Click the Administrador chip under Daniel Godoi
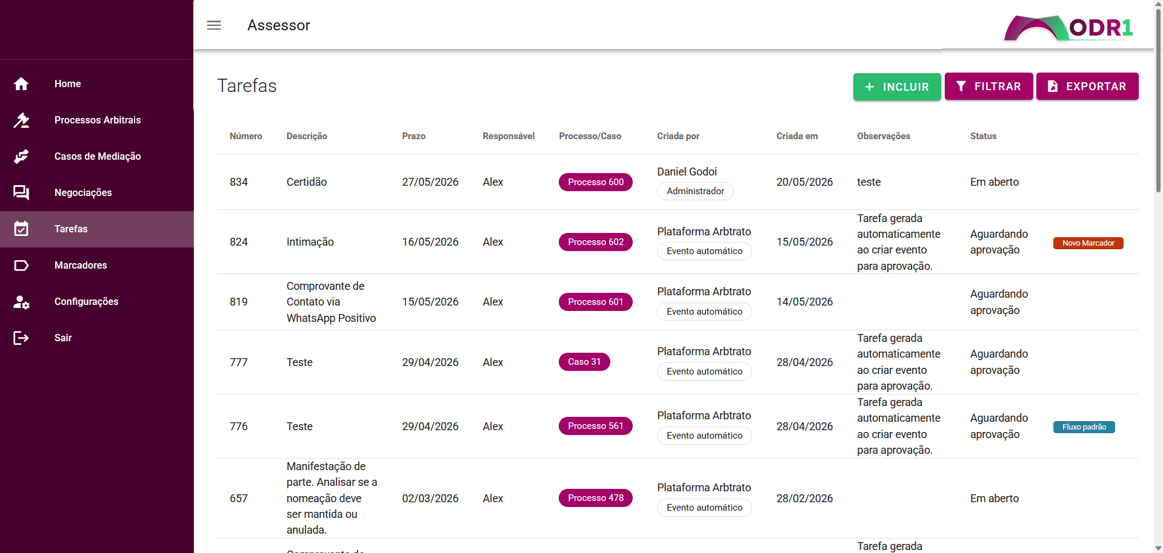The image size is (1163, 553). [695, 191]
